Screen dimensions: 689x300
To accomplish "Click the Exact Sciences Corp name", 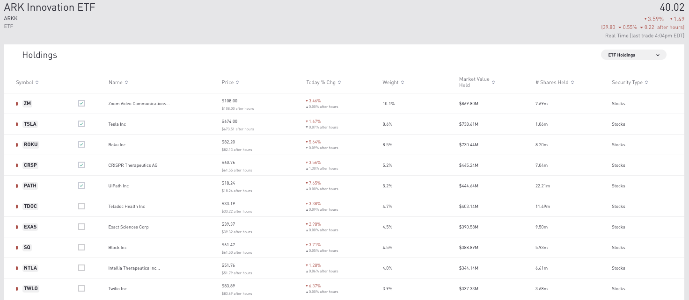I will coord(128,227).
